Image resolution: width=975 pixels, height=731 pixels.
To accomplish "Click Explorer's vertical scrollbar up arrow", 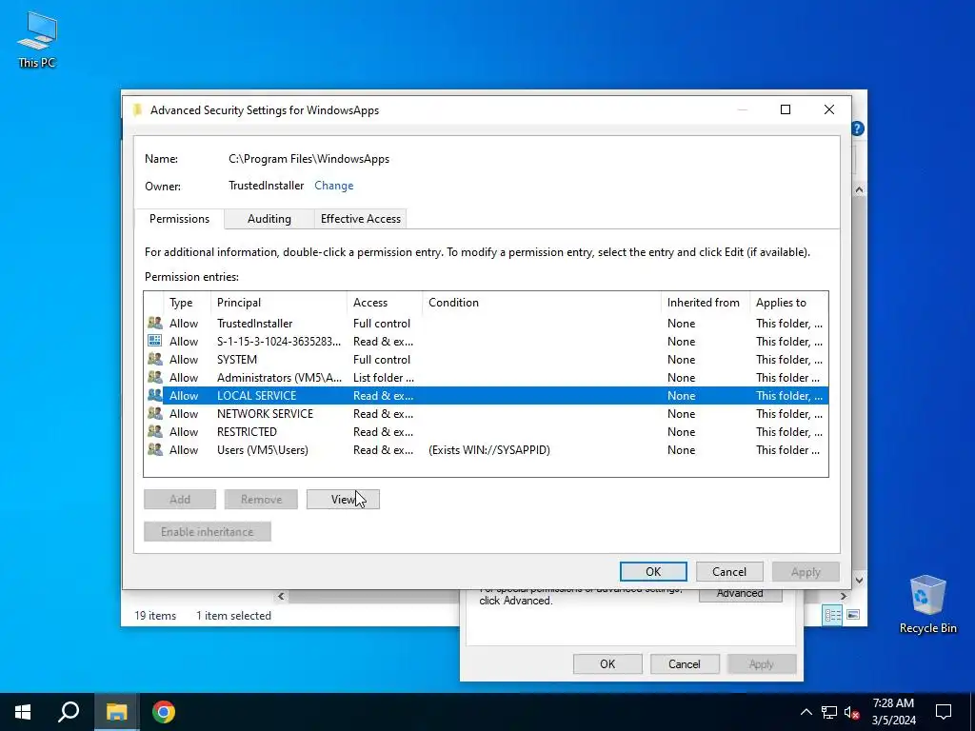I will pyautogui.click(x=860, y=189).
